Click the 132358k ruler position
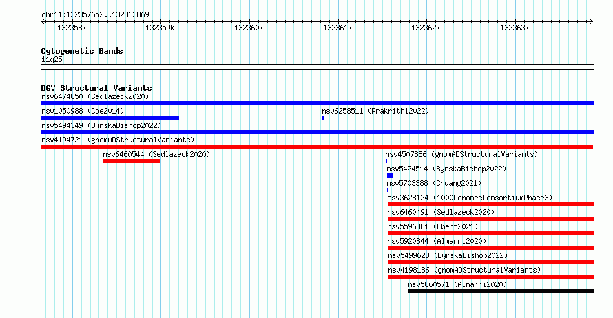 pyautogui.click(x=72, y=28)
